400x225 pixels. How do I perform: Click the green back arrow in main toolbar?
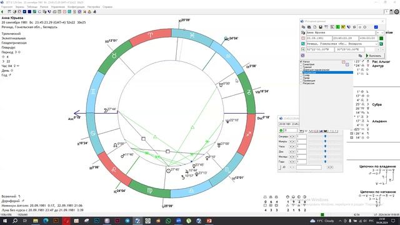point(2,12)
